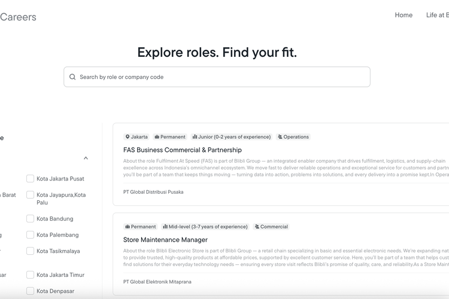
Task: Tick the Kota Bandung checkbox
Action: coord(30,219)
